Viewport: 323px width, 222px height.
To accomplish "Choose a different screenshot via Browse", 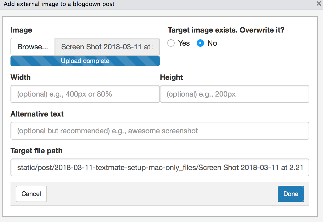I will coord(33,46).
